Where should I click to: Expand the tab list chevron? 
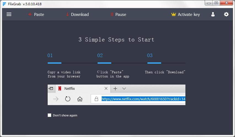tap(124, 89)
